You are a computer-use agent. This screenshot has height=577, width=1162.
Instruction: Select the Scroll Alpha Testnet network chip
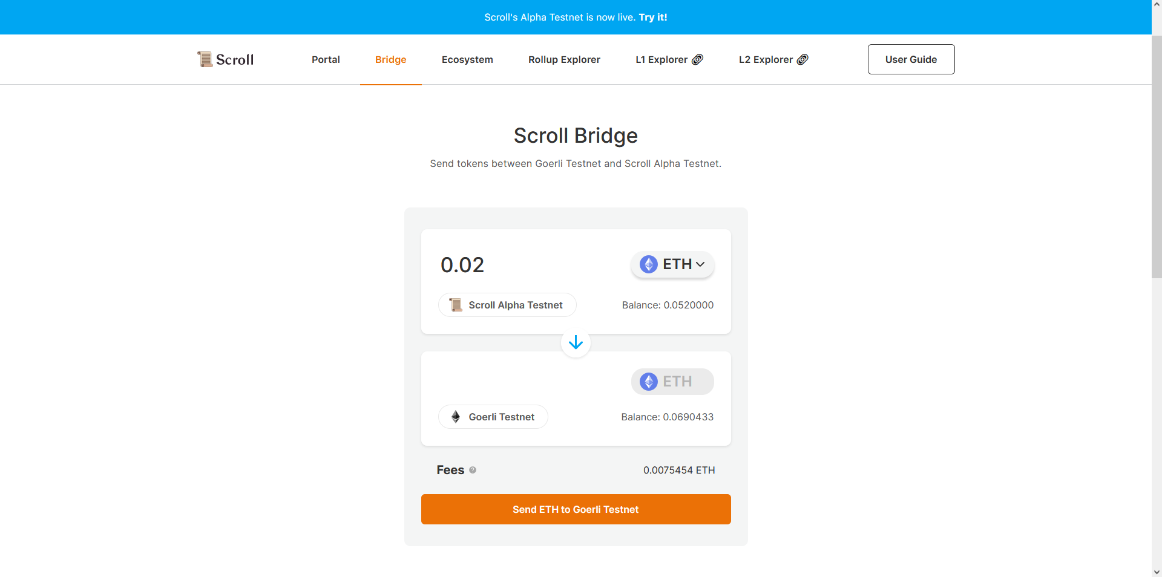click(507, 305)
